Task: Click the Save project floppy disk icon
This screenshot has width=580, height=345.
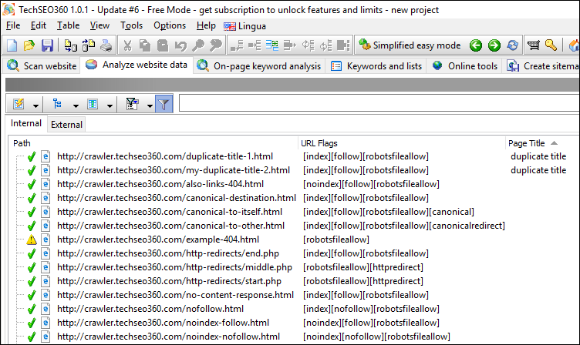Action: [x=47, y=45]
